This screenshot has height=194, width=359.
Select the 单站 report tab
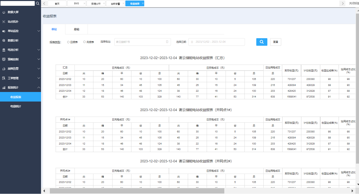point(54,29)
